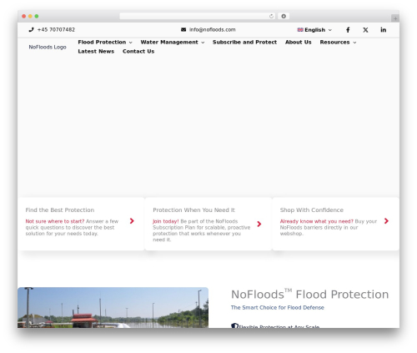Viewport: 417px width, 353px height.
Task: Click the Find the Best Protection heading
Action: pos(60,210)
